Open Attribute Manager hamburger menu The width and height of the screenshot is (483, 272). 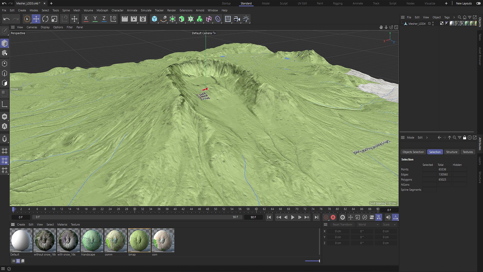[x=403, y=138]
